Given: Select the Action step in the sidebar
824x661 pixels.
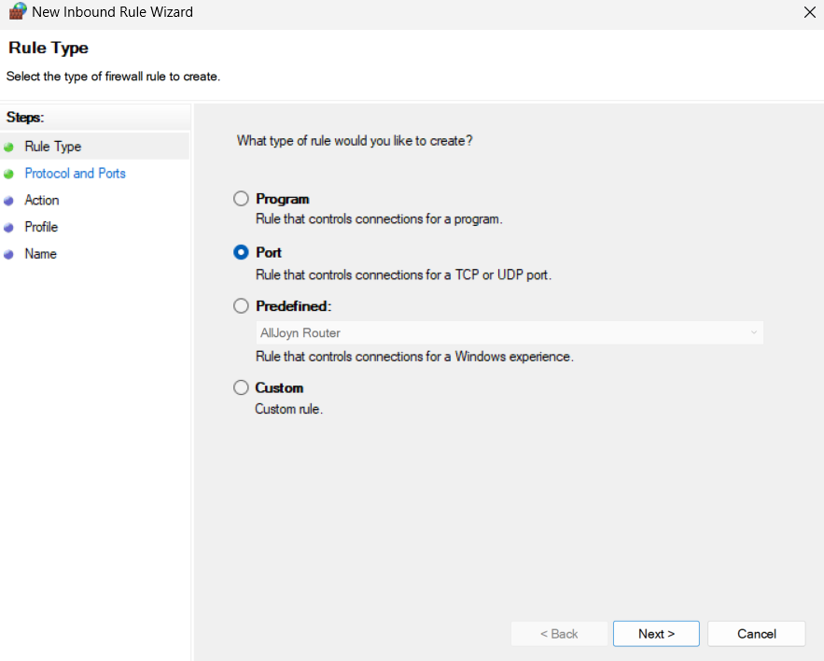Looking at the screenshot, I should tap(43, 200).
